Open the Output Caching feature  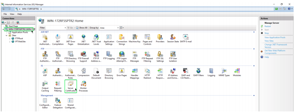[45, 86]
